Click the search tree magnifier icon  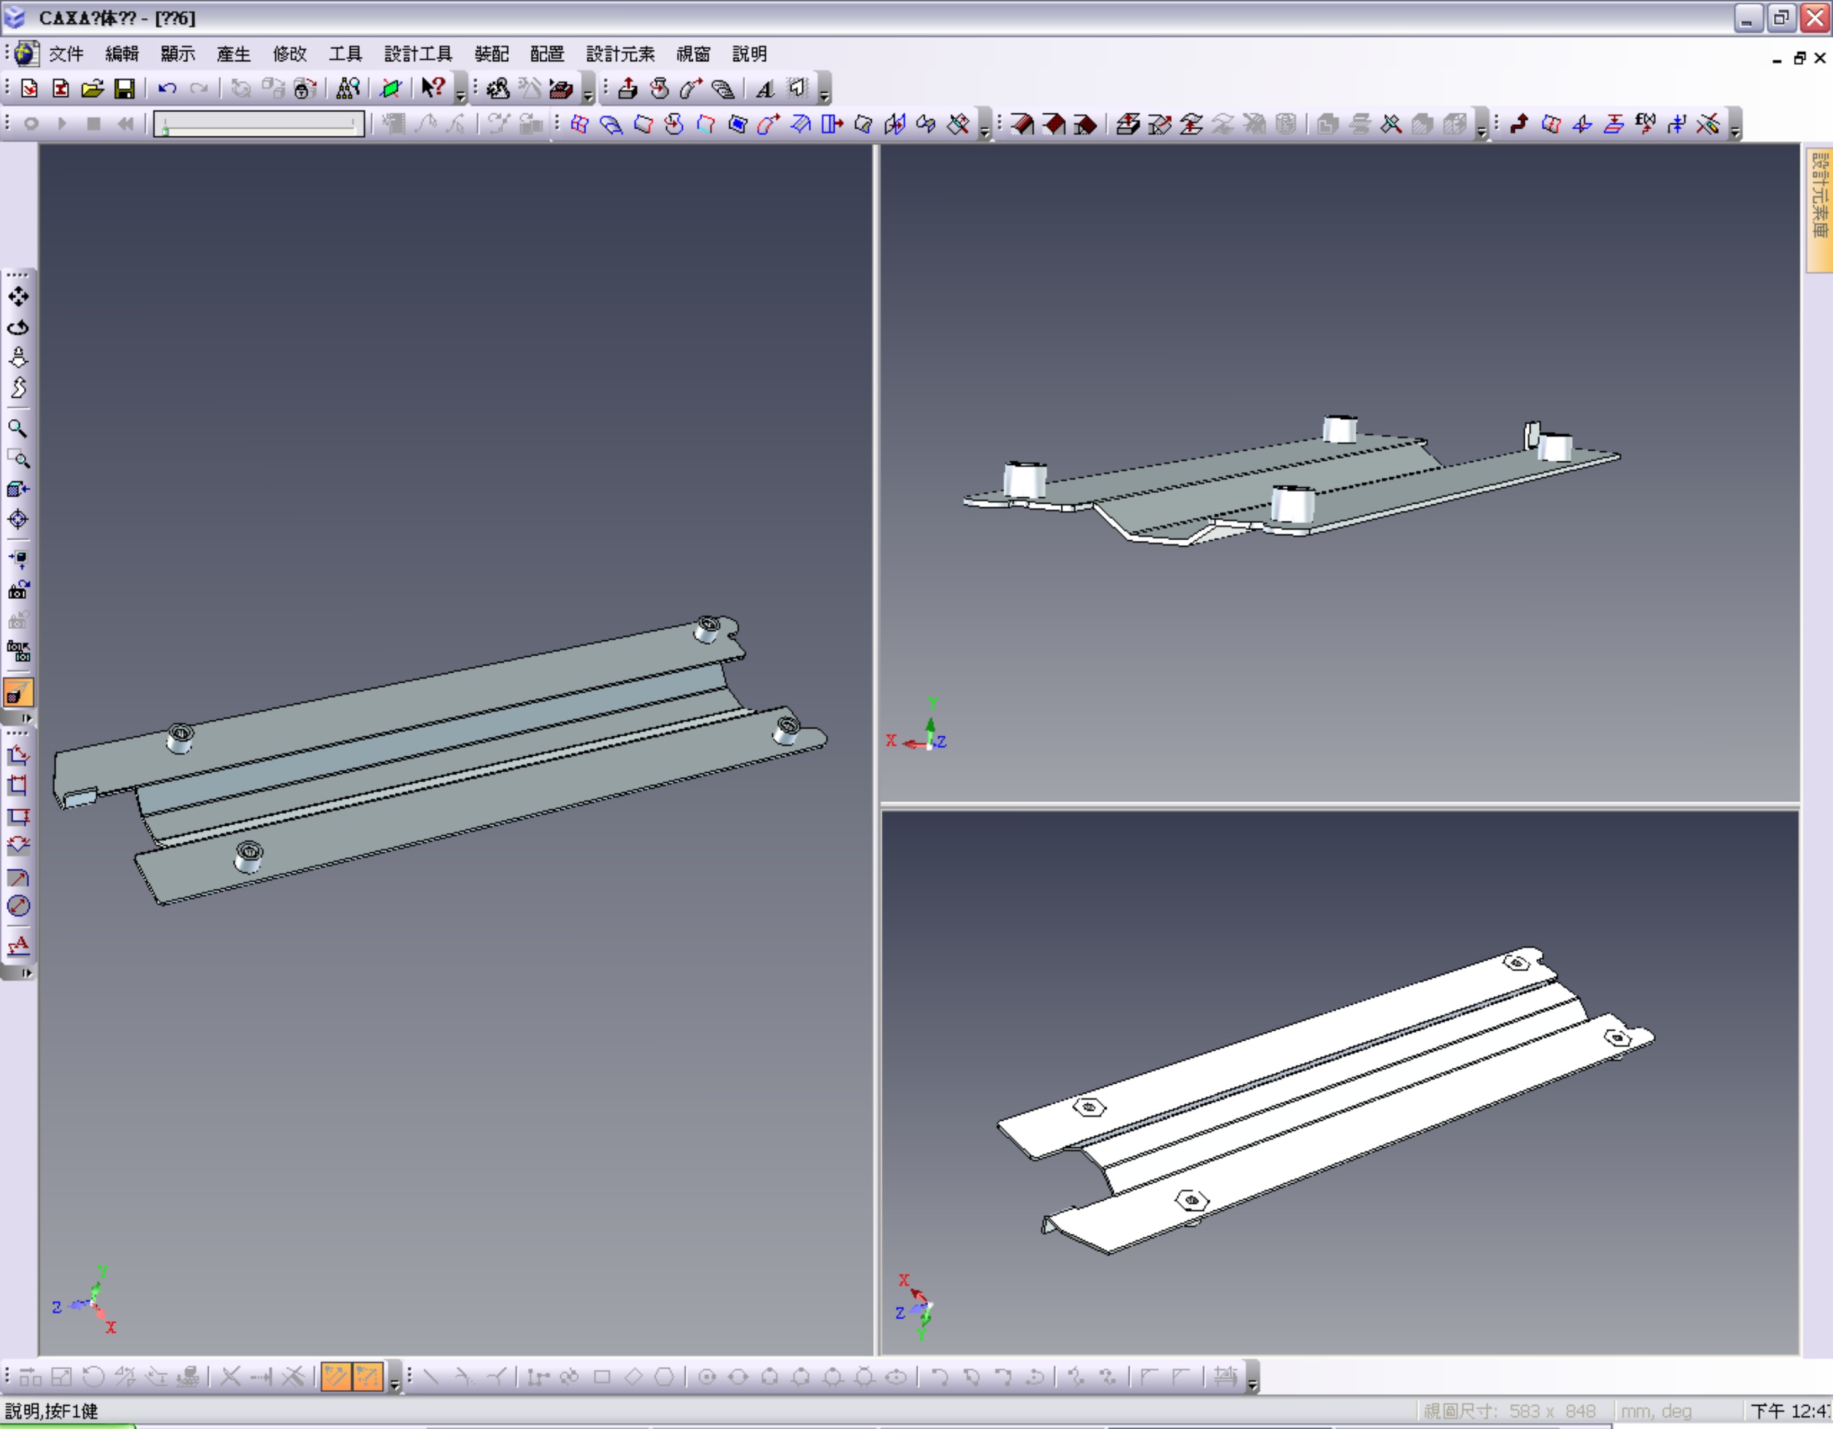(x=347, y=88)
